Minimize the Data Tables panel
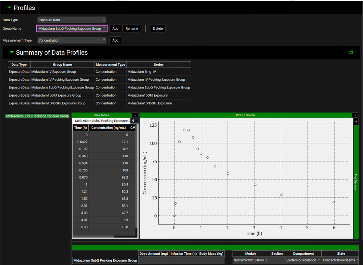 tap(135, 115)
